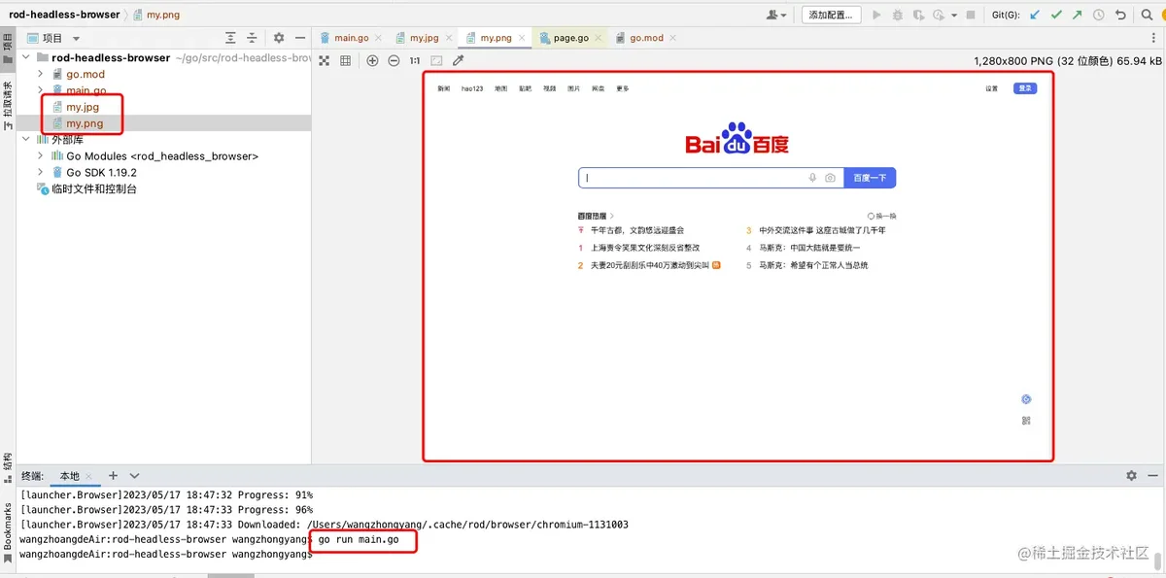Toggle the chessboard transparency background icon
The height and width of the screenshot is (578, 1166).
coord(325,60)
